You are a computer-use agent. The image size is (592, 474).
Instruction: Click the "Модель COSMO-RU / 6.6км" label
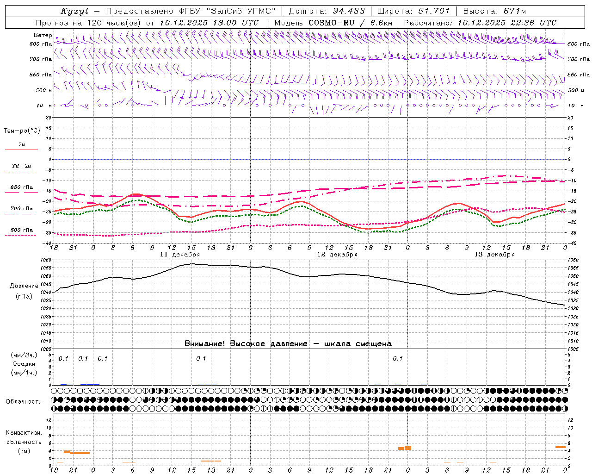(x=333, y=23)
